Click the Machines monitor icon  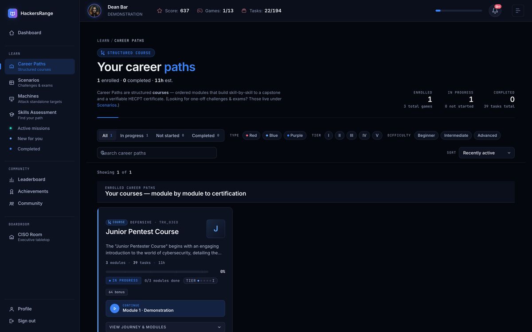(12, 99)
